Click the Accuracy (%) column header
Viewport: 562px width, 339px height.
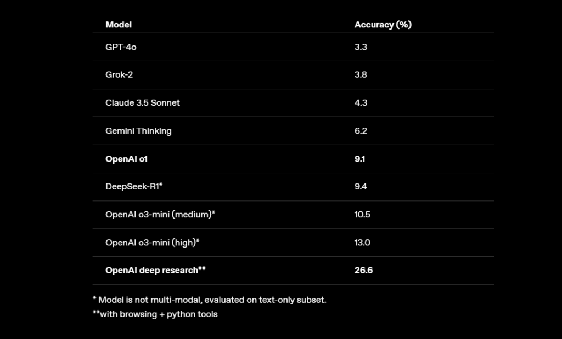pos(383,25)
